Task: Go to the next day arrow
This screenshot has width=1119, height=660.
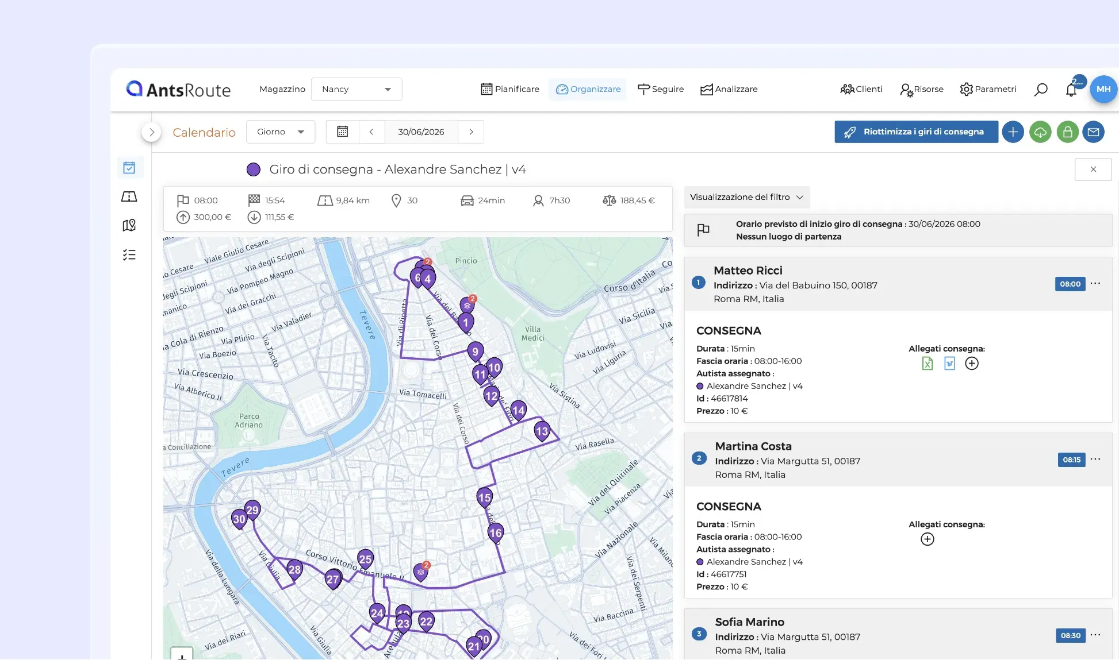Action: pos(471,132)
